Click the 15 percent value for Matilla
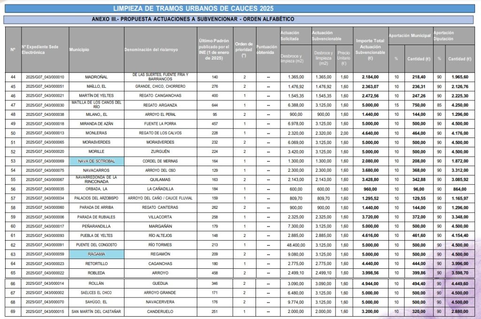This screenshot has height=319, width=481. pos(396,105)
